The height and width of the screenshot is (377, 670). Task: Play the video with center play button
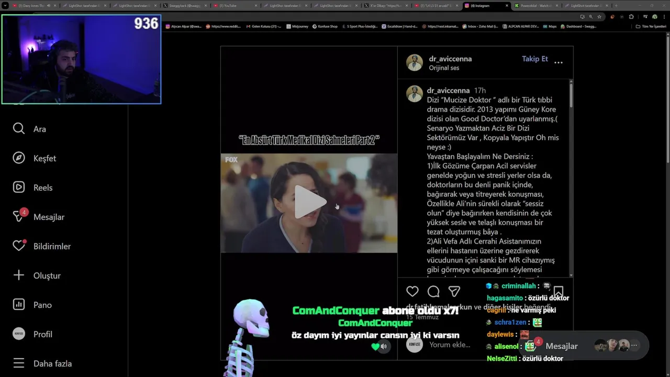tap(309, 202)
